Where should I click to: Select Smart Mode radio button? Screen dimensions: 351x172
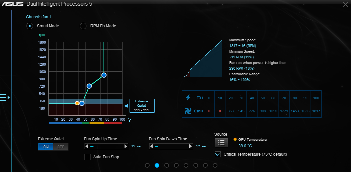tap(29, 26)
